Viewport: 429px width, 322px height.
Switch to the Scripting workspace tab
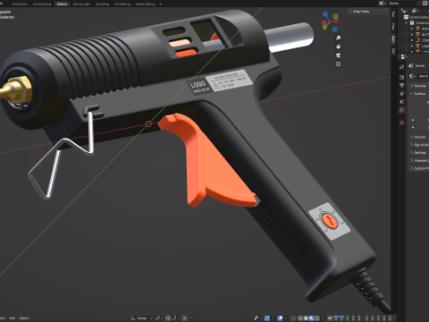coord(103,4)
